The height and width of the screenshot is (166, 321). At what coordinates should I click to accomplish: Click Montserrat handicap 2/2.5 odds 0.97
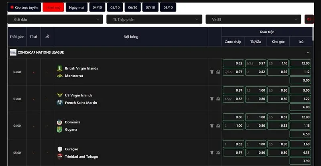pos(234,72)
